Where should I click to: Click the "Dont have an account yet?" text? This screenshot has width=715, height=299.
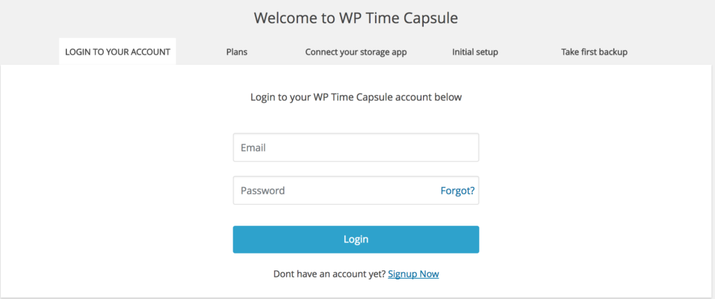tap(329, 274)
